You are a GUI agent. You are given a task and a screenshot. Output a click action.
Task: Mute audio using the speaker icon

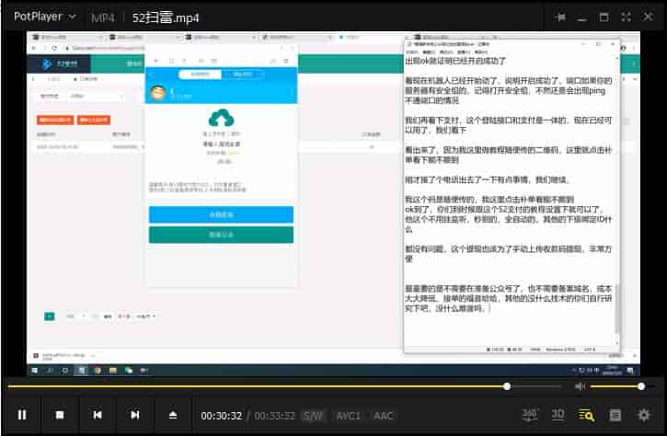pyautogui.click(x=580, y=386)
